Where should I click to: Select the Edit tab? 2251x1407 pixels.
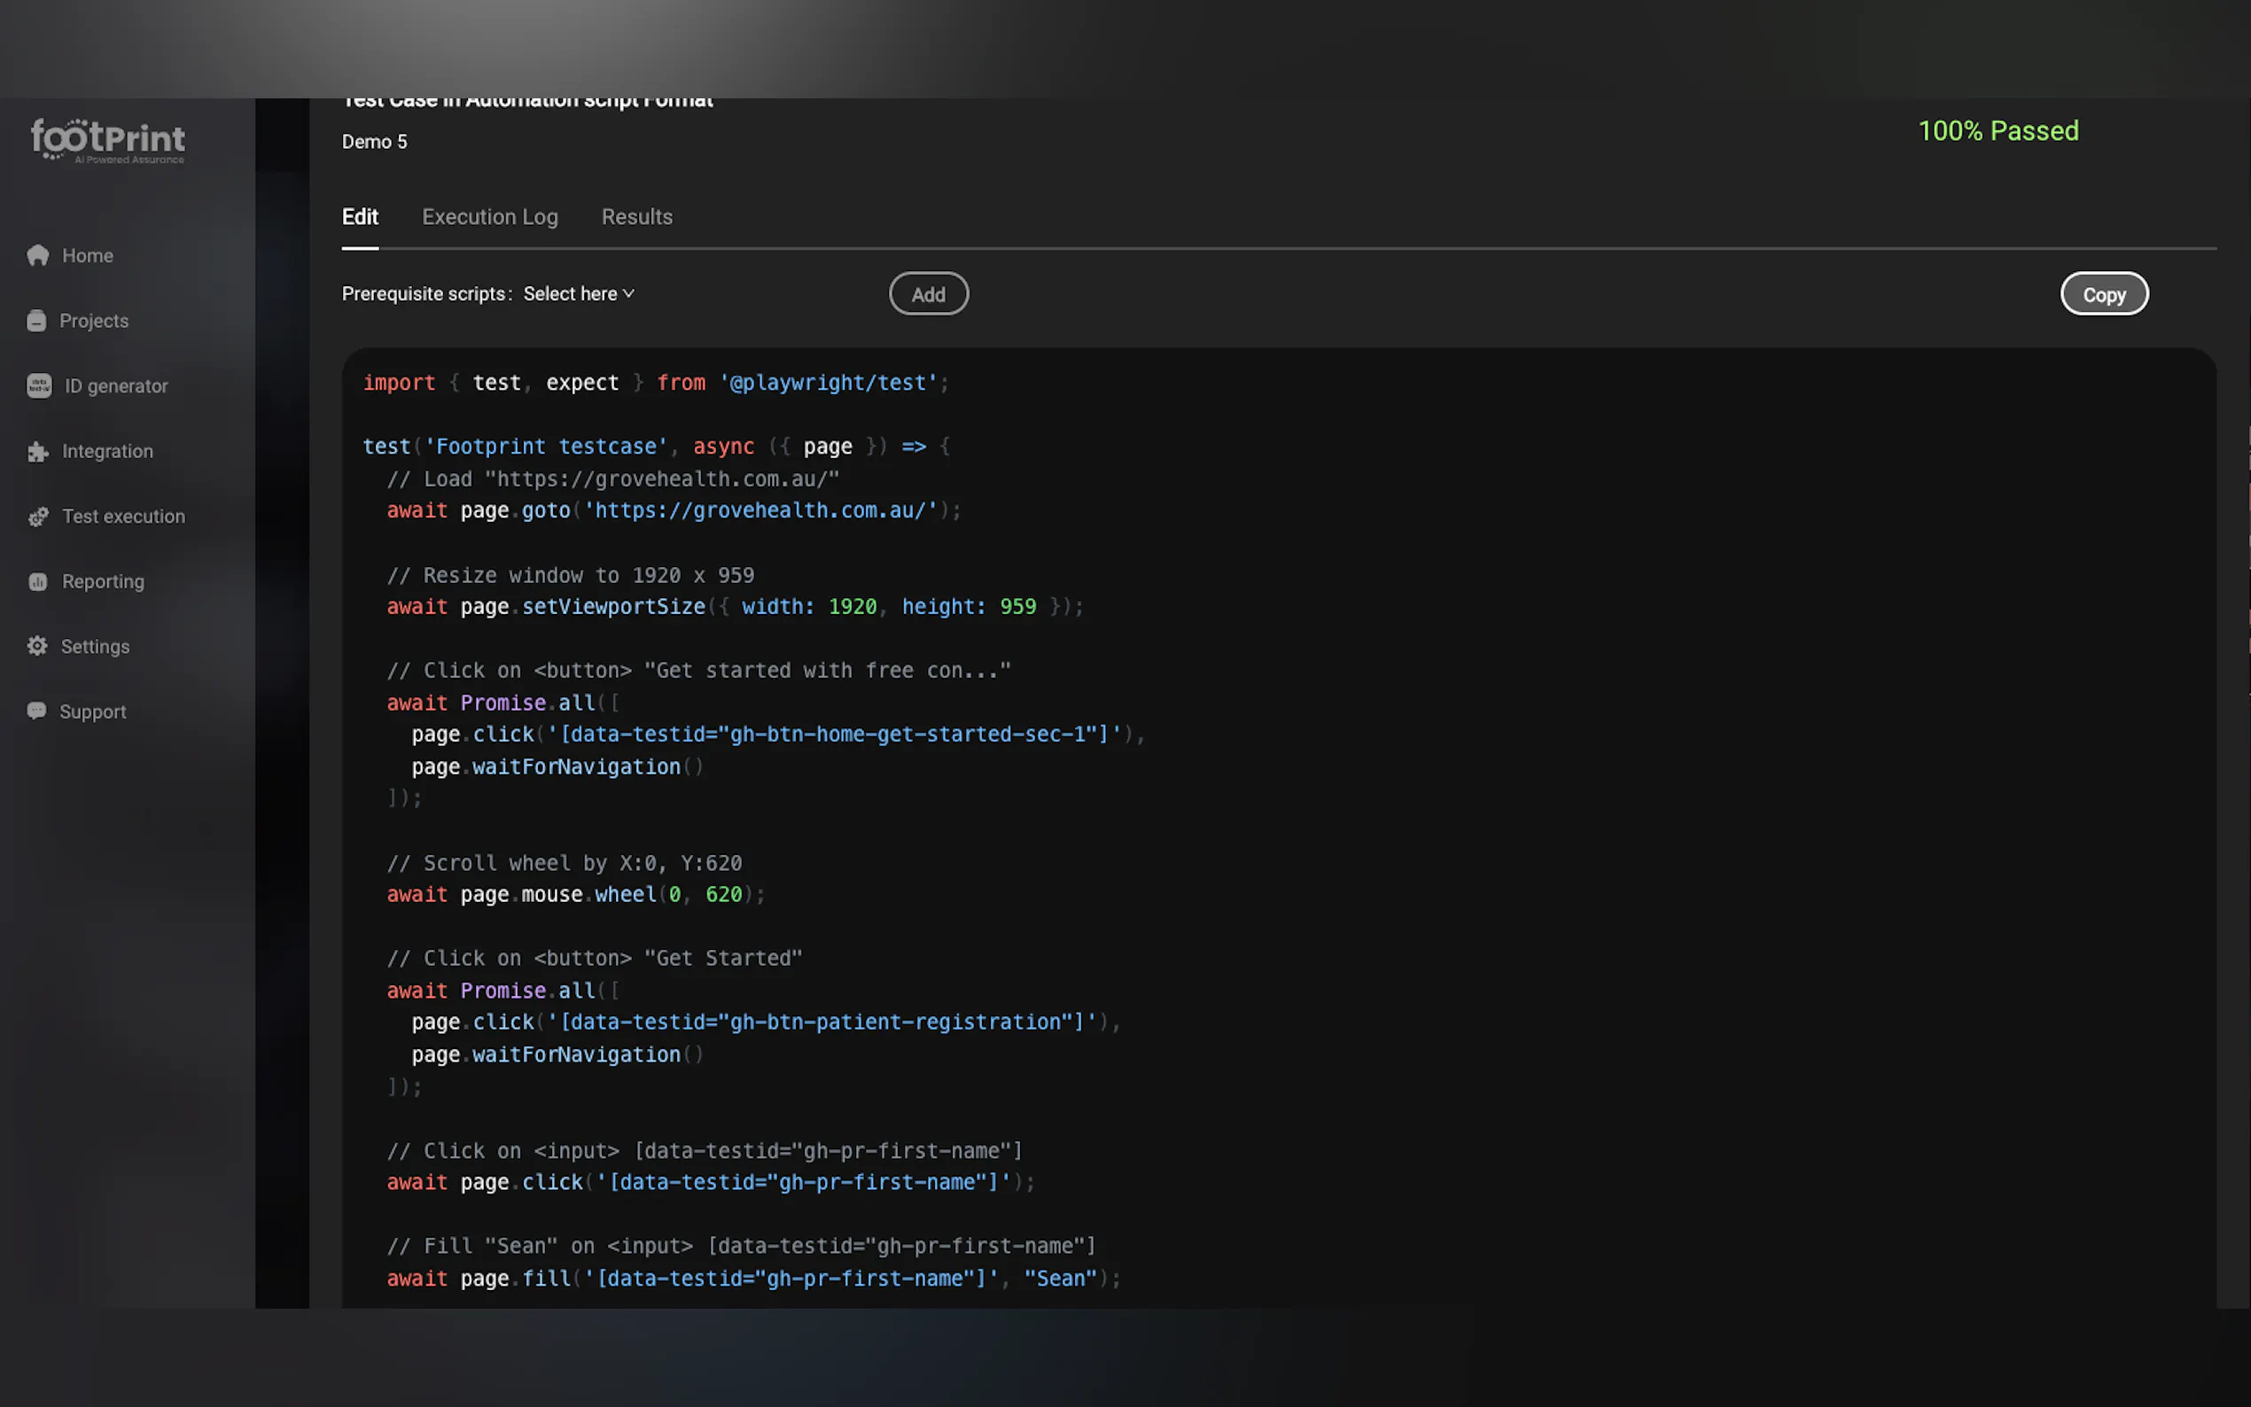pos(359,217)
